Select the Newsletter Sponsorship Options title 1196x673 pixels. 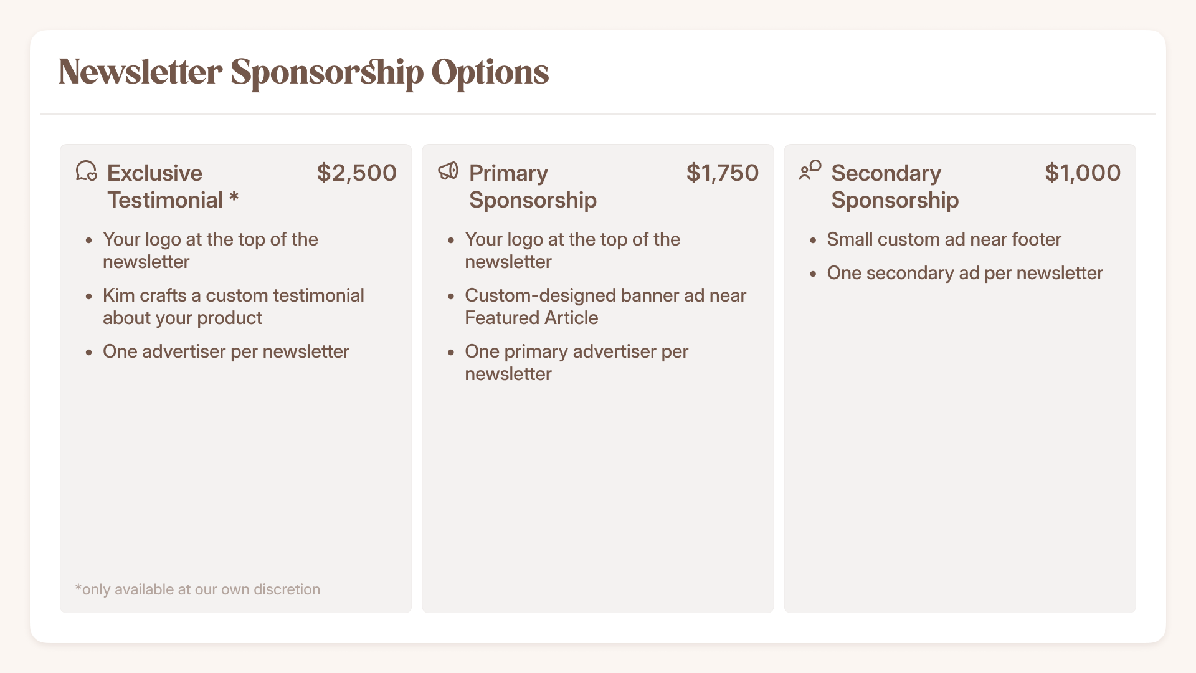click(304, 72)
